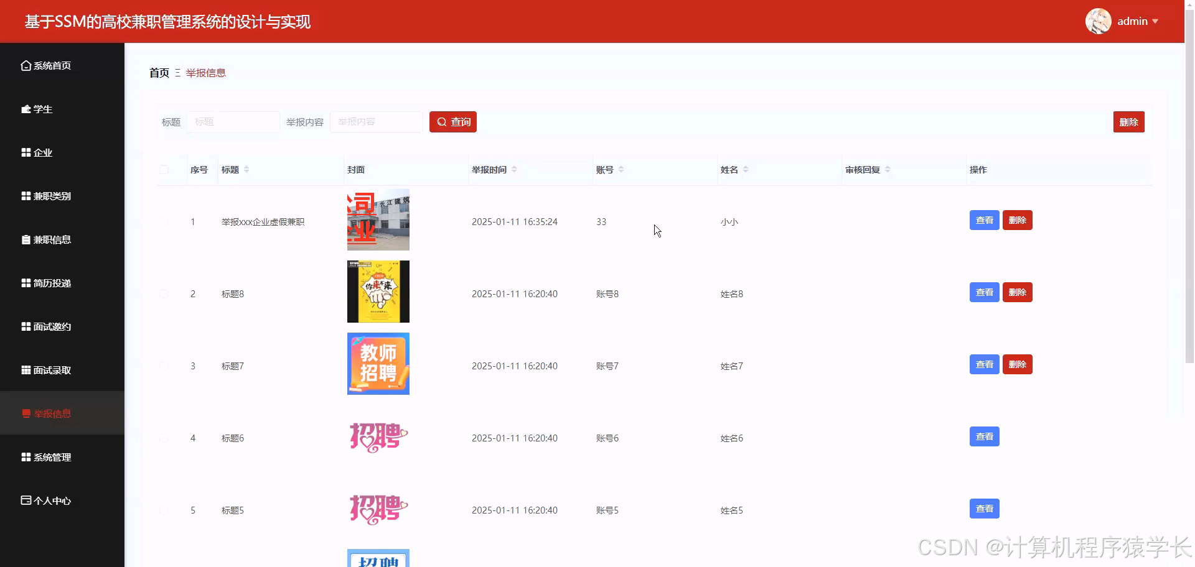Click the 学生 student icon in sidebar
The width and height of the screenshot is (1195, 567).
pos(26,109)
